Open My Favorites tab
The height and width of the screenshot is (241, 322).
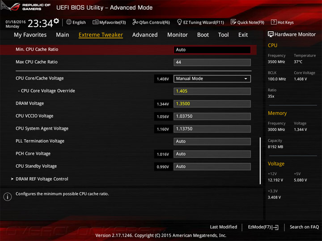tap(30, 35)
